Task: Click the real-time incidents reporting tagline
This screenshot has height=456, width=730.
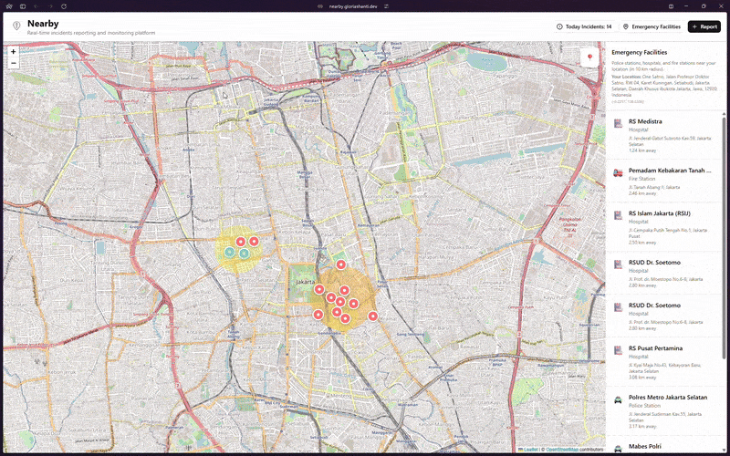Action: point(90,33)
